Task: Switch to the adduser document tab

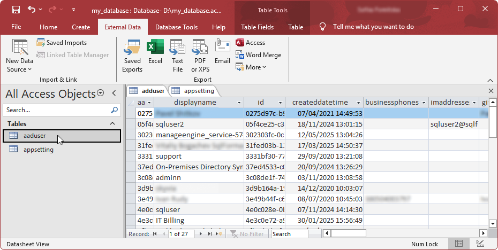Action: pyautogui.click(x=147, y=91)
